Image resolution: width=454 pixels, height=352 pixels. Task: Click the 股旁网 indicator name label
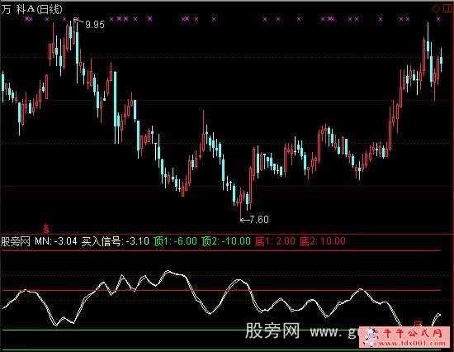click(16, 241)
